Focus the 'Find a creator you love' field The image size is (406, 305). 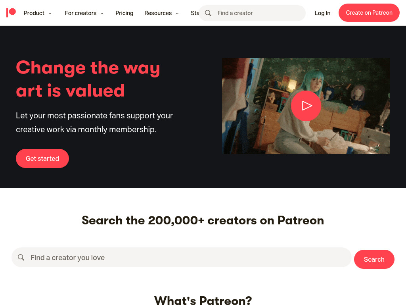click(x=182, y=257)
